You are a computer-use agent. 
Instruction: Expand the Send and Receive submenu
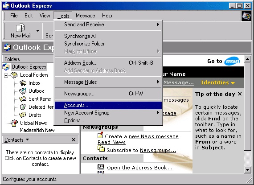(108, 25)
